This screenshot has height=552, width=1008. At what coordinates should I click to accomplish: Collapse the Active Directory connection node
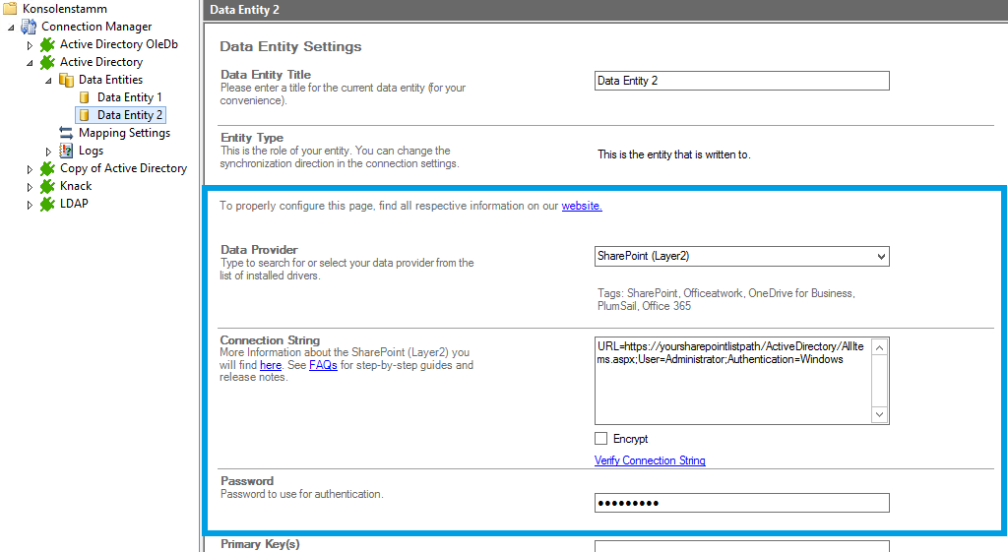point(30,62)
